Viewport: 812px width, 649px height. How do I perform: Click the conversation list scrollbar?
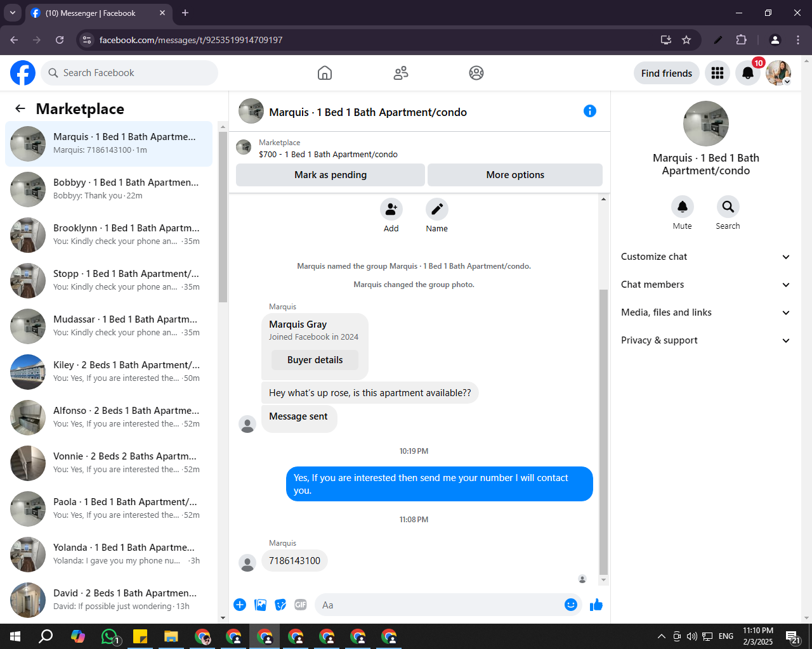(x=223, y=217)
